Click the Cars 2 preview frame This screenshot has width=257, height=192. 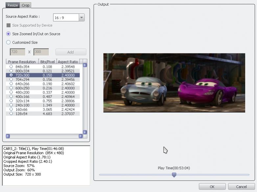174,83
